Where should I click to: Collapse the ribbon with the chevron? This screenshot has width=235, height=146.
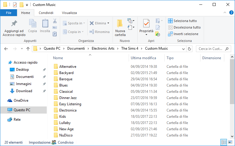click(x=225, y=13)
